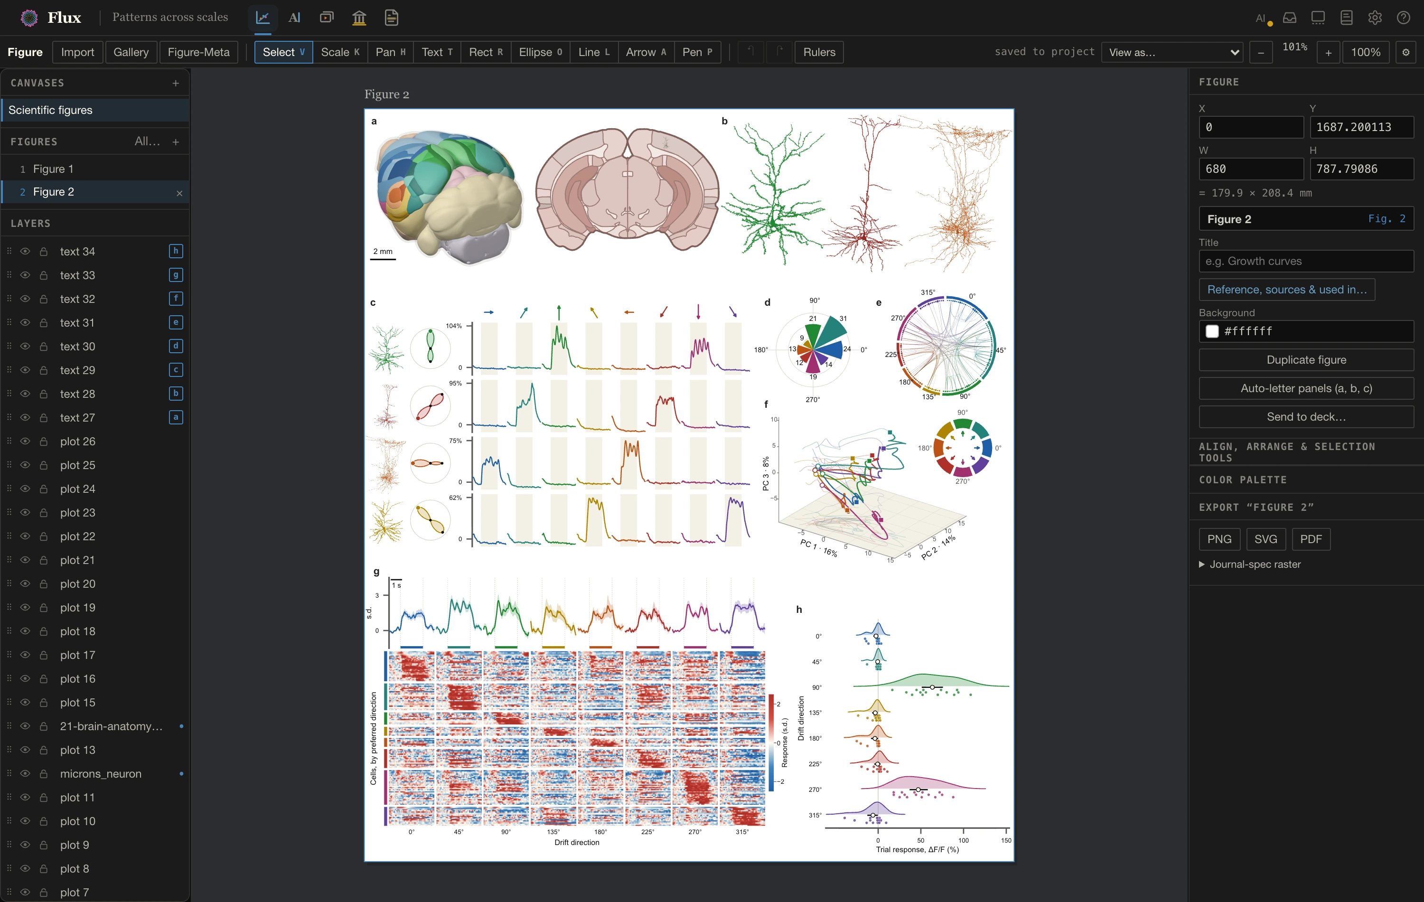Image resolution: width=1424 pixels, height=902 pixels.
Task: Hide the 21-brain-anatomy layer
Action: point(26,726)
